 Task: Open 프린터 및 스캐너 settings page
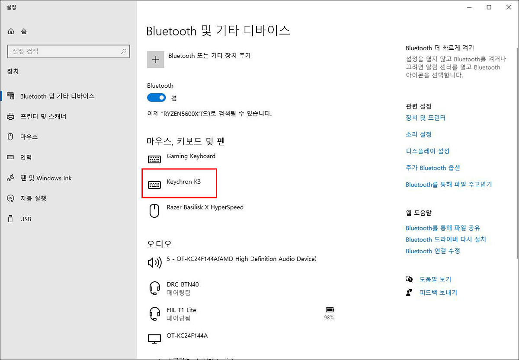click(x=43, y=116)
